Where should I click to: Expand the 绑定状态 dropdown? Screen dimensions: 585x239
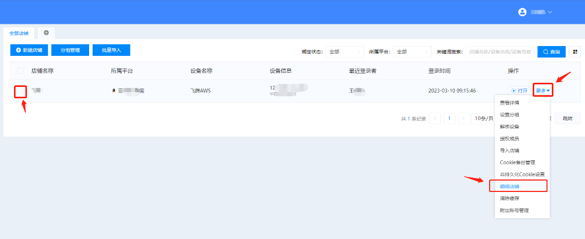pyautogui.click(x=345, y=52)
